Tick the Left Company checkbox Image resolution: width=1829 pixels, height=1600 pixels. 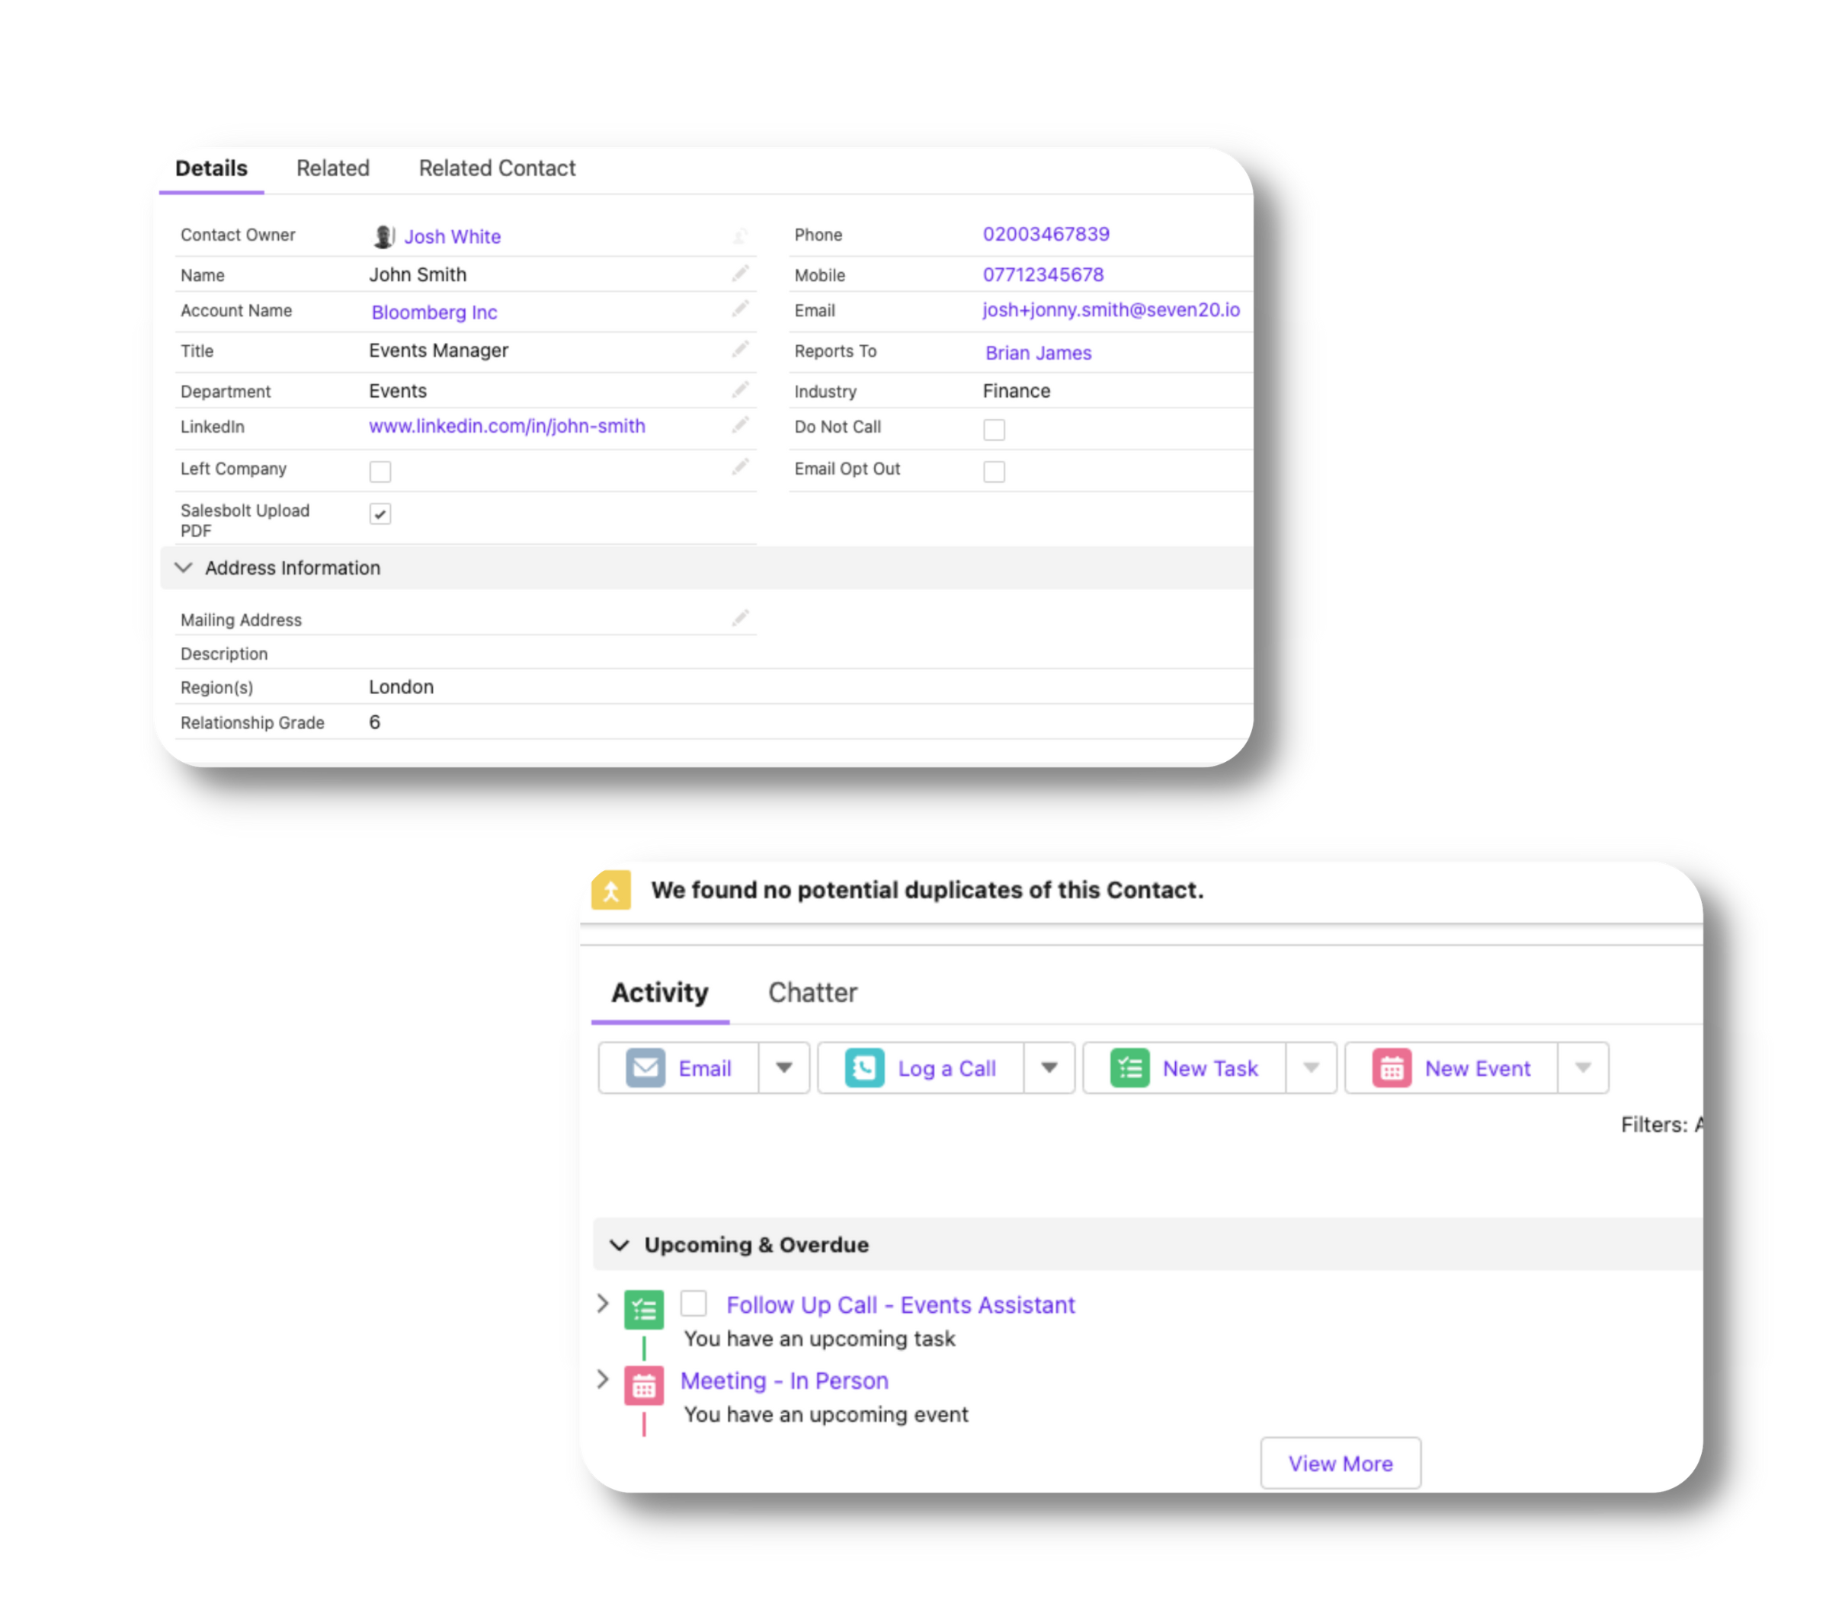(380, 472)
